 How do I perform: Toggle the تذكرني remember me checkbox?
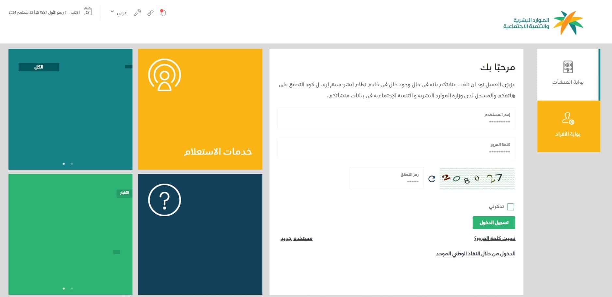[x=510, y=207]
